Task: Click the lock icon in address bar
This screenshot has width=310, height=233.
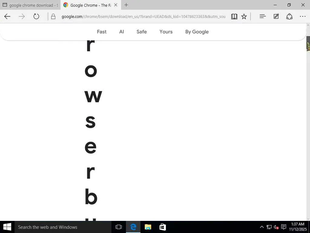Action: [x=53, y=16]
